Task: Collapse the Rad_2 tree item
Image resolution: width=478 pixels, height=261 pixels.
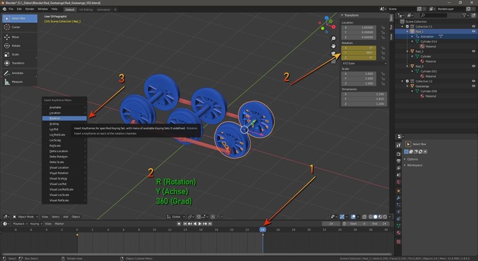Action: click(x=407, y=51)
